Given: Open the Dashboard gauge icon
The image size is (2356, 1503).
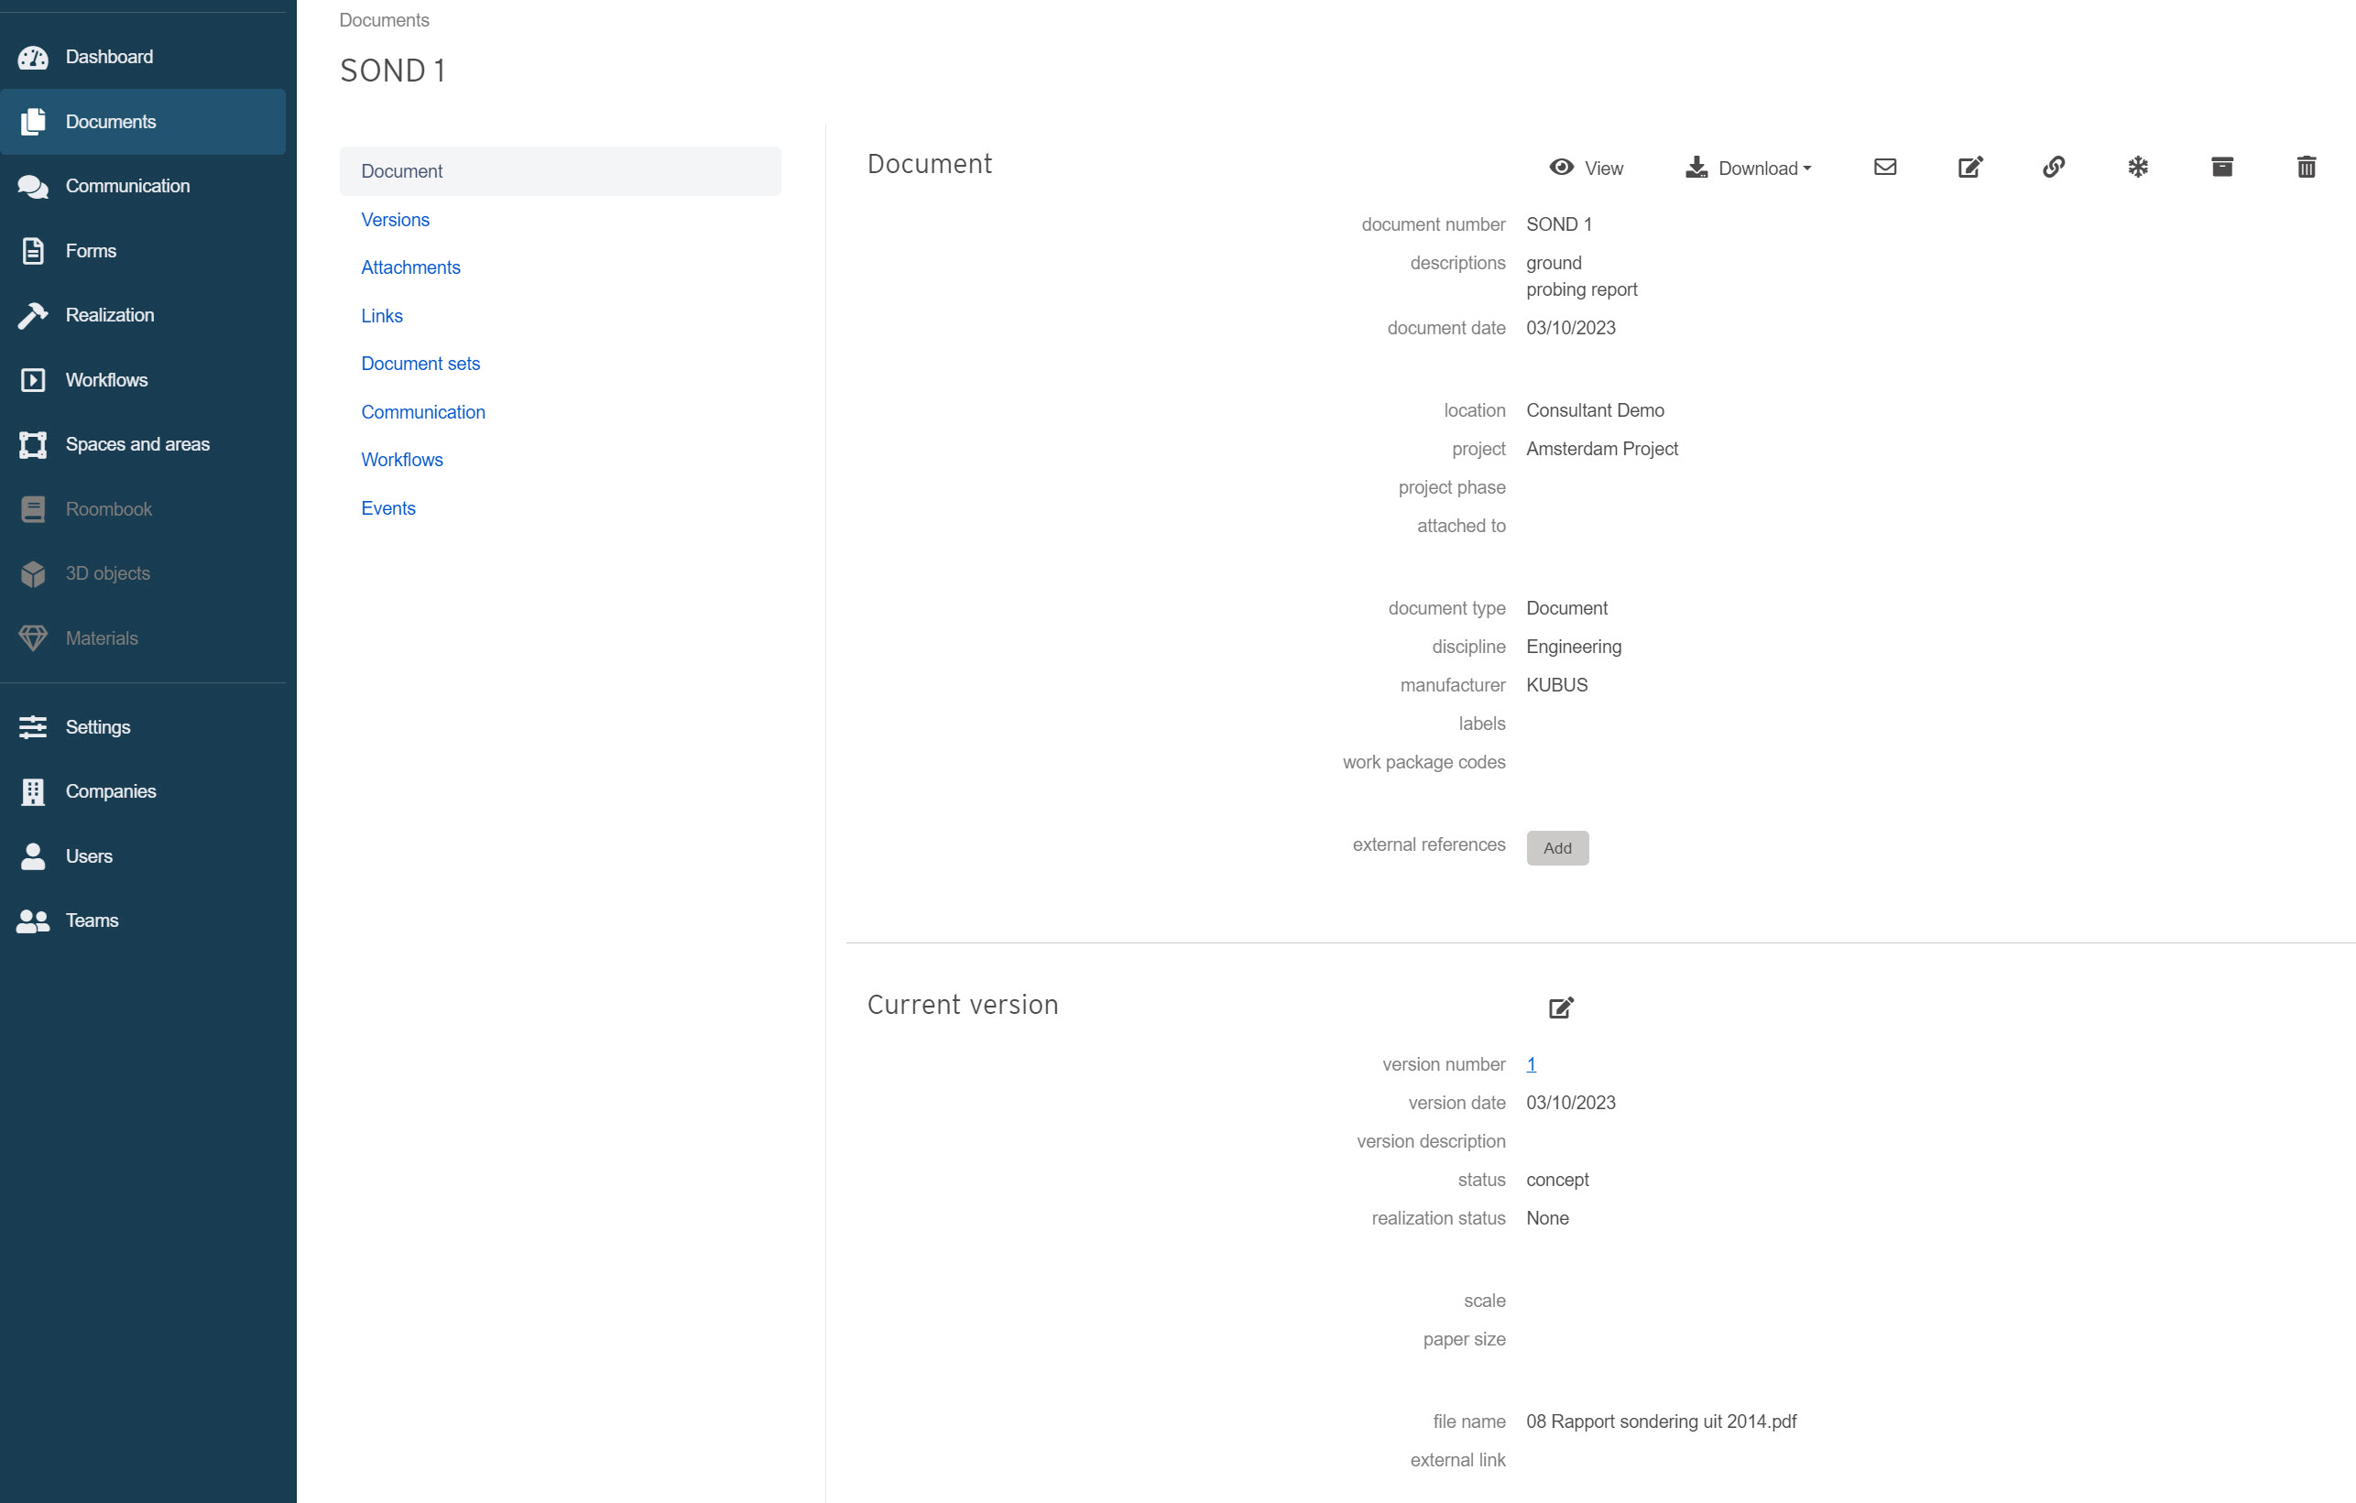Looking at the screenshot, I should pyautogui.click(x=33, y=57).
